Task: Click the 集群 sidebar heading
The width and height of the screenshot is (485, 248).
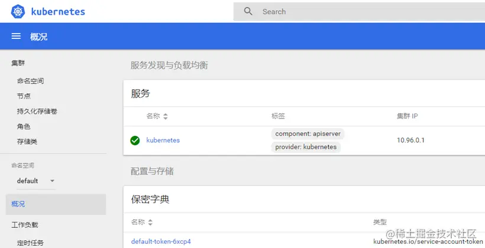Action: pyautogui.click(x=18, y=63)
